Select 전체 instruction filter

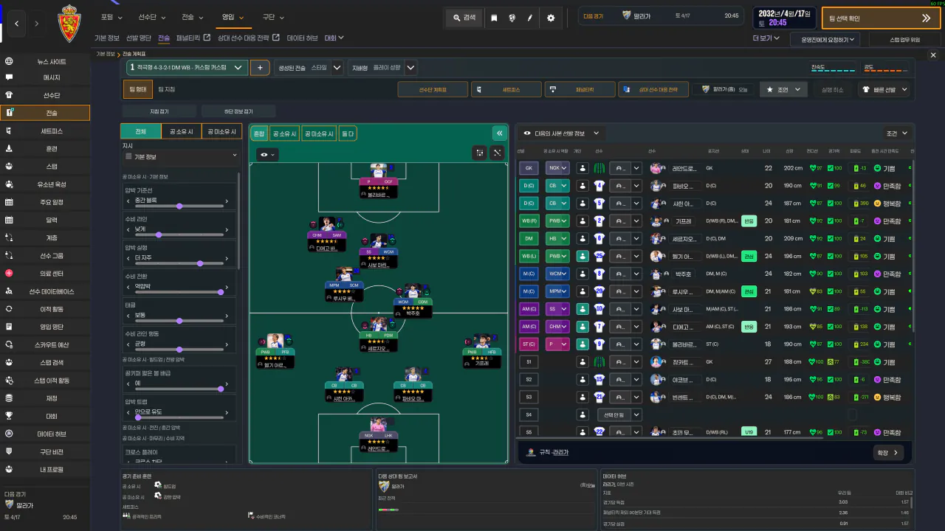tap(140, 132)
